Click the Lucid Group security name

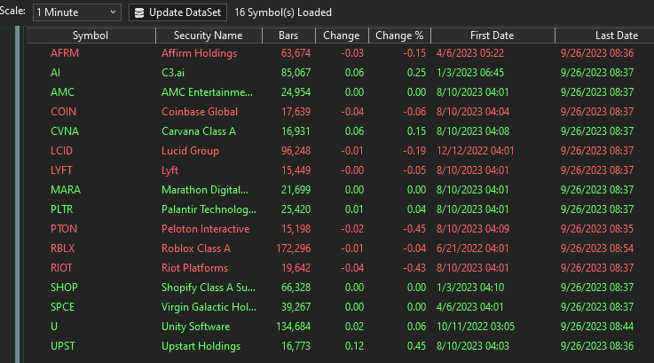coord(190,151)
